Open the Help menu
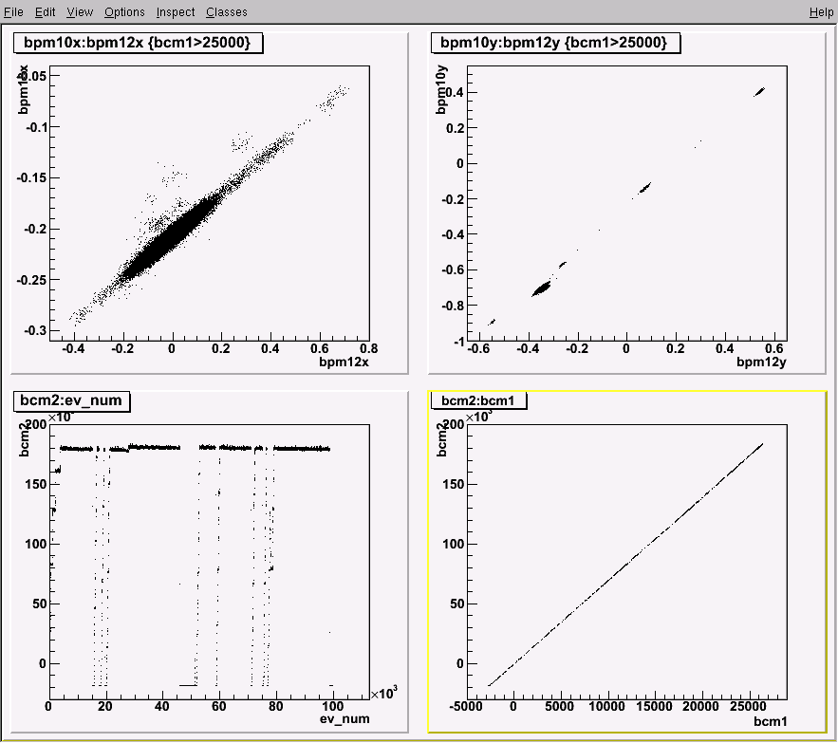The height and width of the screenshot is (743, 838). click(x=821, y=11)
